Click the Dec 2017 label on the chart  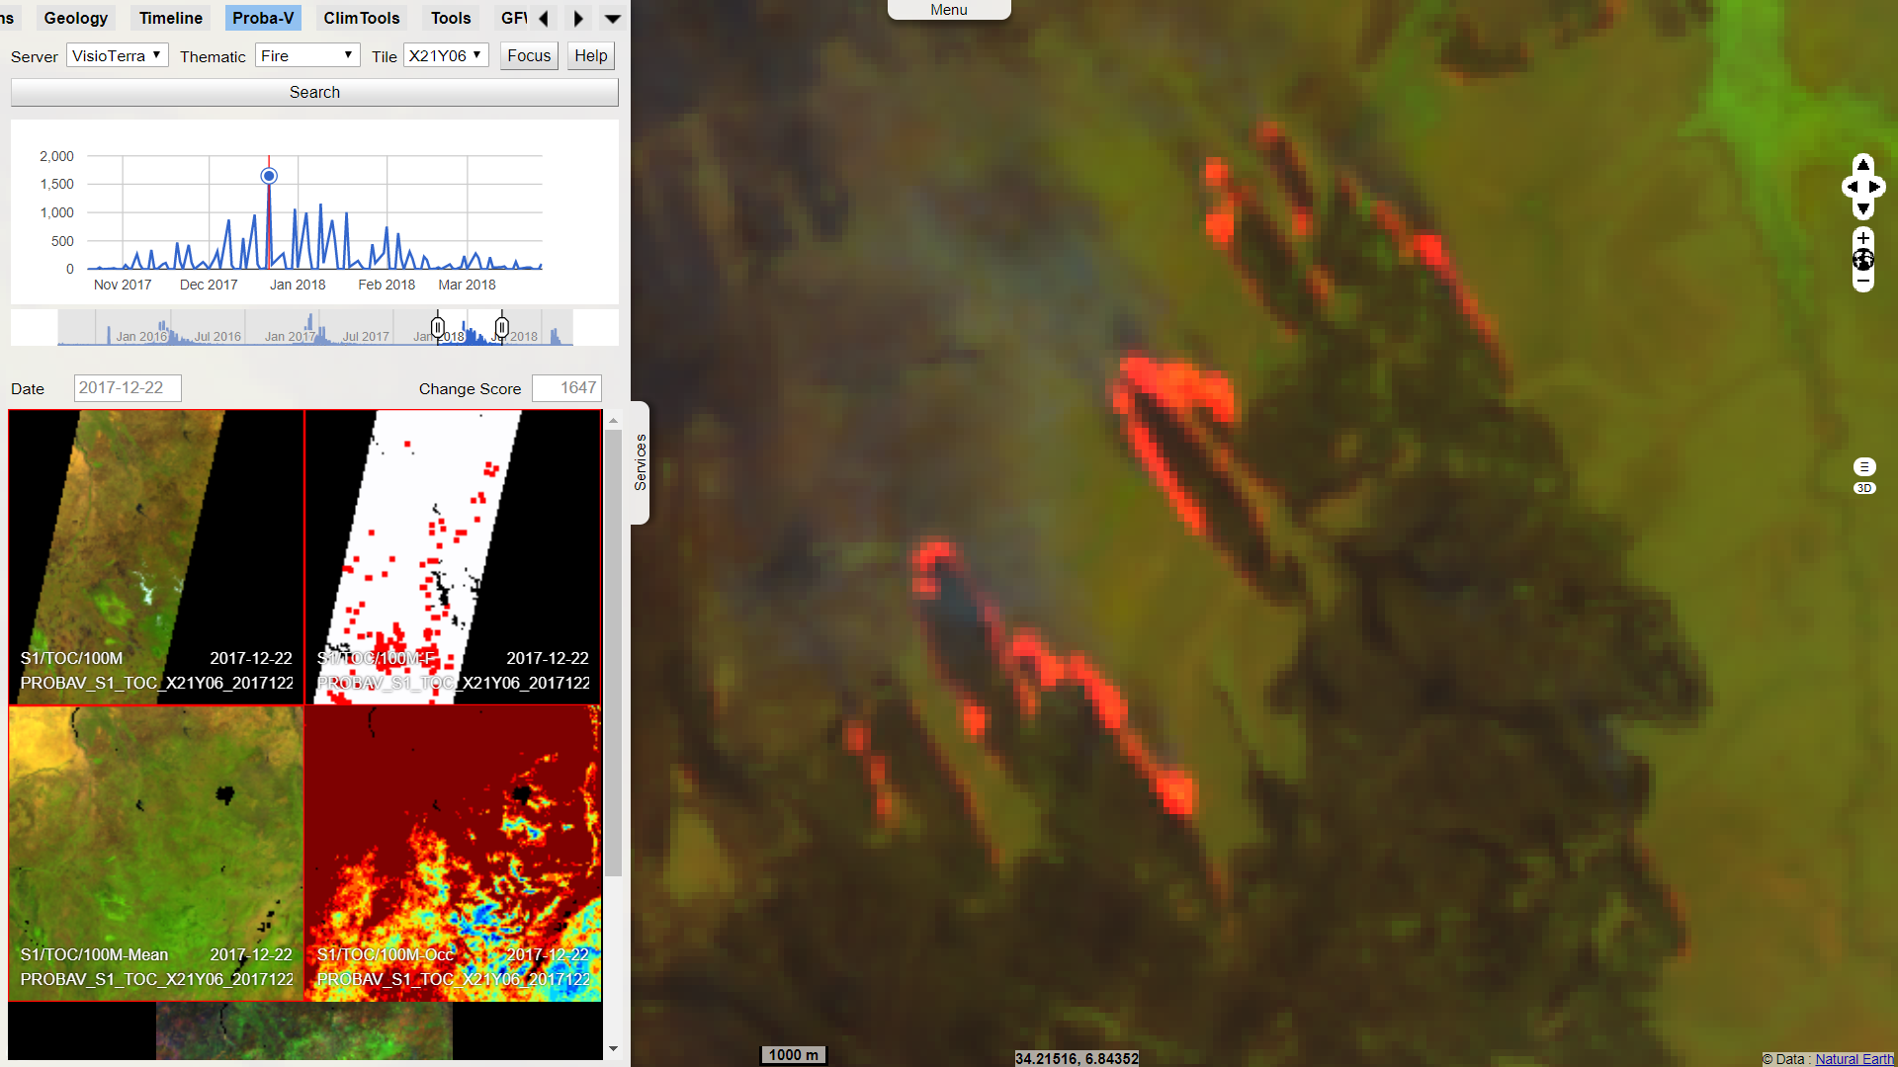click(x=209, y=285)
